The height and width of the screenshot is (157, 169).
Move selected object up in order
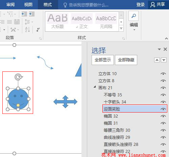[157, 60]
